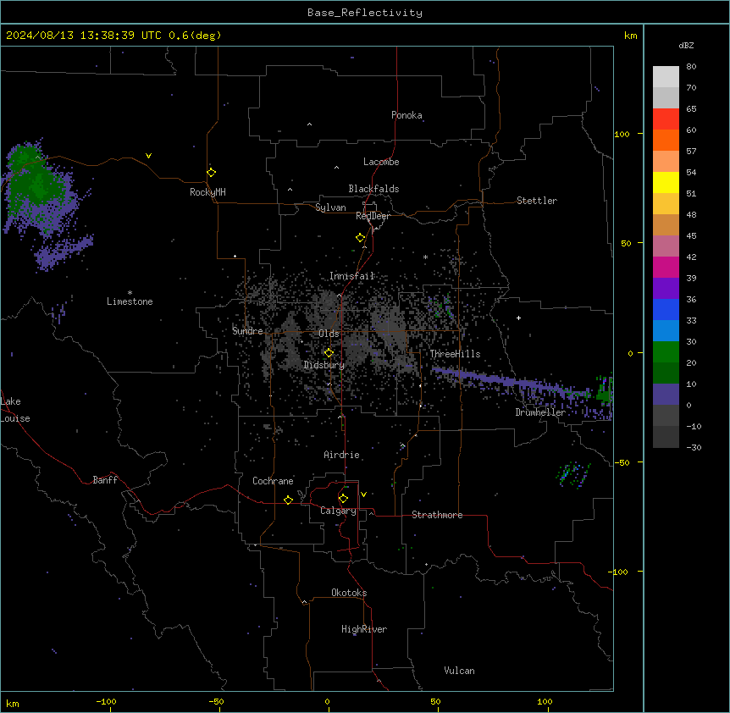Click the HighRiver city label

coord(364,629)
